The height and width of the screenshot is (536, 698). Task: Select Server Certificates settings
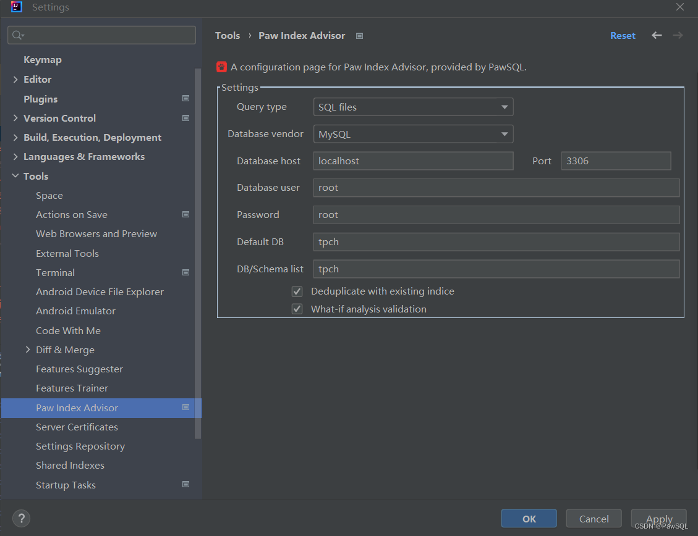pyautogui.click(x=77, y=427)
